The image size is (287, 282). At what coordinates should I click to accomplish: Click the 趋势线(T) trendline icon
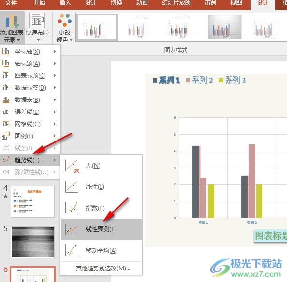(5, 160)
